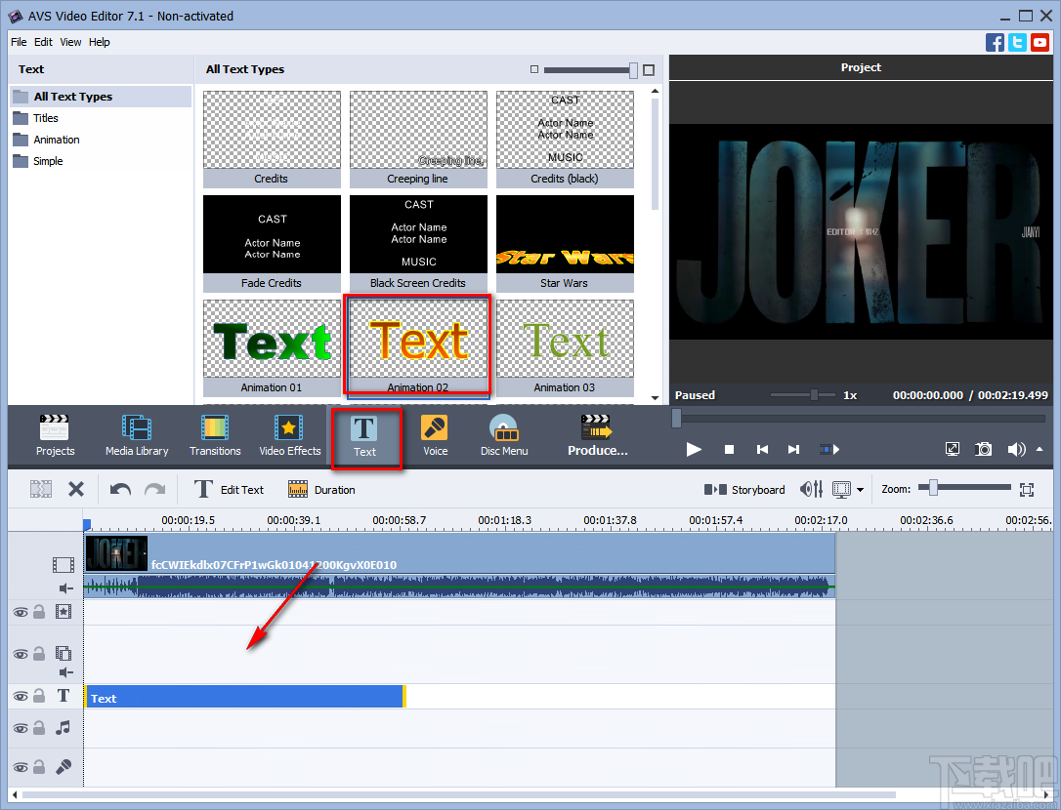
Task: Click the music track note icon
Action: 63,727
